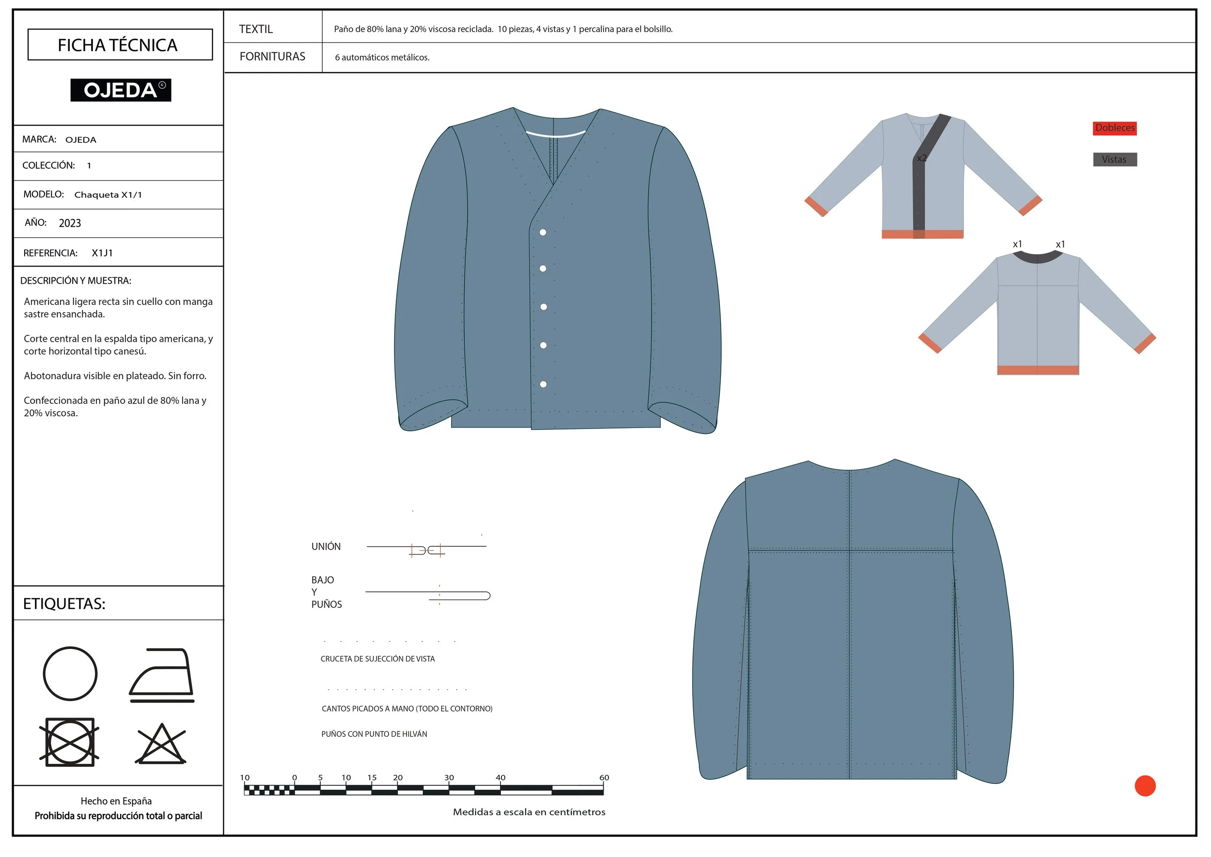Click the MODELO Chaqueta X1/1 field
Image resolution: width=1211 pixels, height=857 pixels.
119,195
